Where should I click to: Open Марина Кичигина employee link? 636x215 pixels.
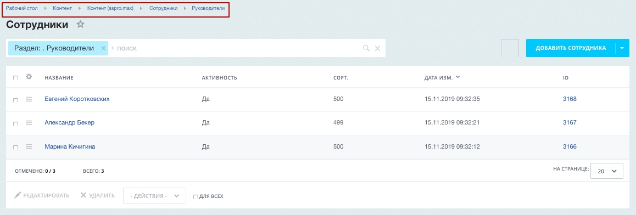click(x=70, y=146)
